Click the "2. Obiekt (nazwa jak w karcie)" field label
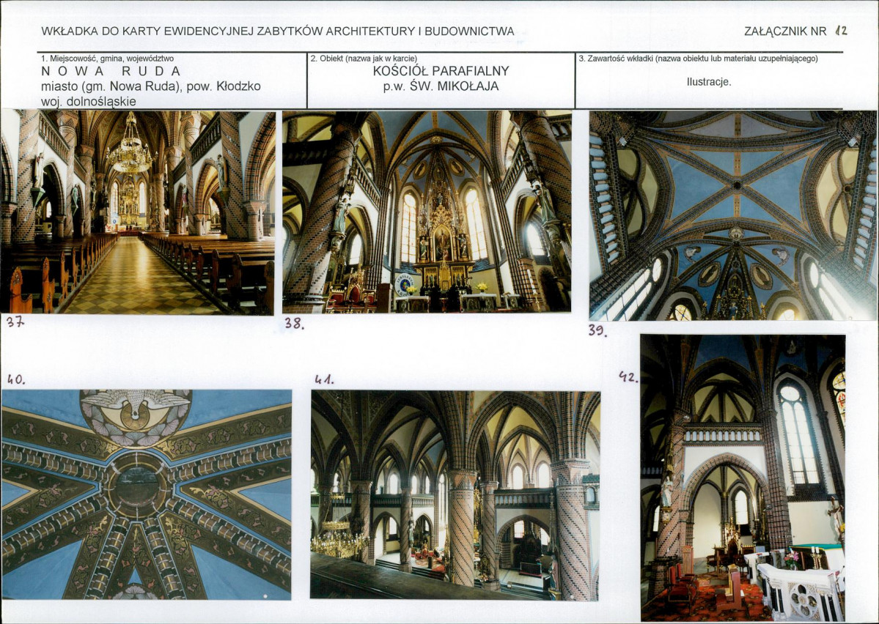This screenshot has height=624, width=879. coord(364,58)
